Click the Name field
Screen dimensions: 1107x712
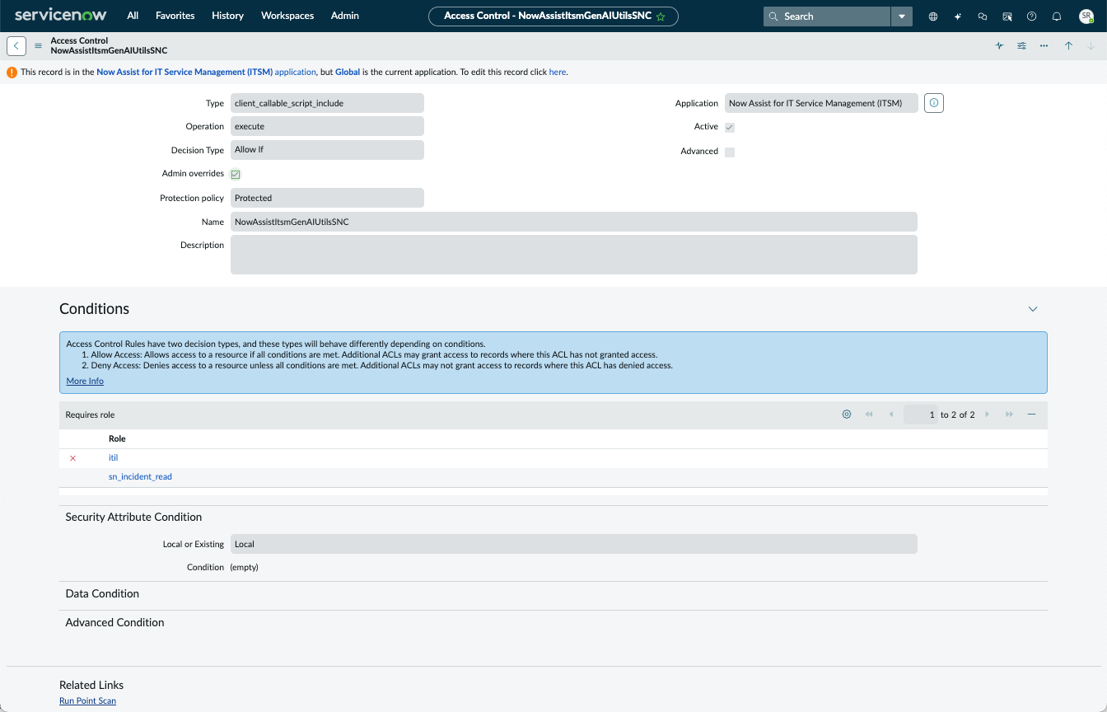coord(573,222)
